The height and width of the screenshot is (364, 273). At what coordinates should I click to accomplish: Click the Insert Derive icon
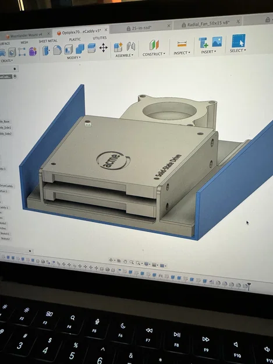(x=203, y=43)
